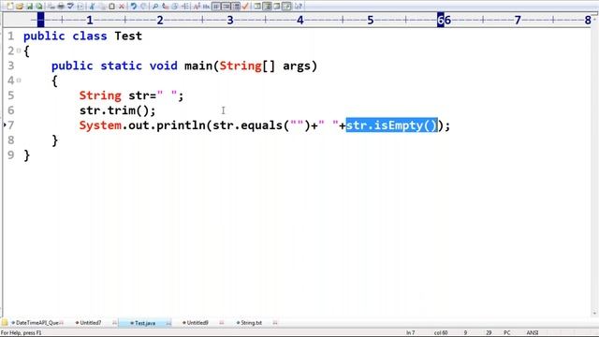This screenshot has width=599, height=337.
Task: Click the 'ln 7' status bar entry
Action: [410, 333]
